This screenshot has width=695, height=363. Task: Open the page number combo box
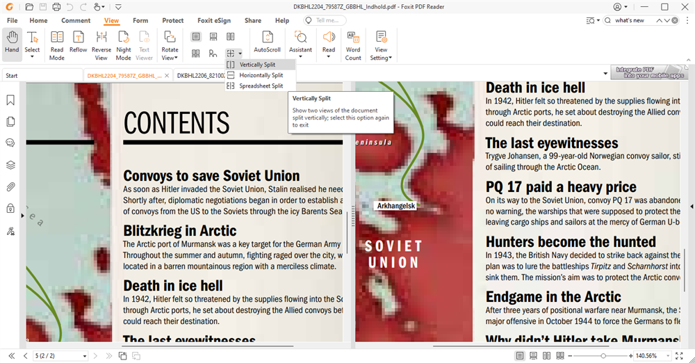[60, 356]
